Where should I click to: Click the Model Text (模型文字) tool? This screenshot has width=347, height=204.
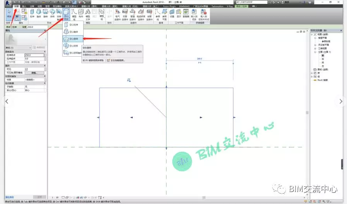(x=88, y=14)
